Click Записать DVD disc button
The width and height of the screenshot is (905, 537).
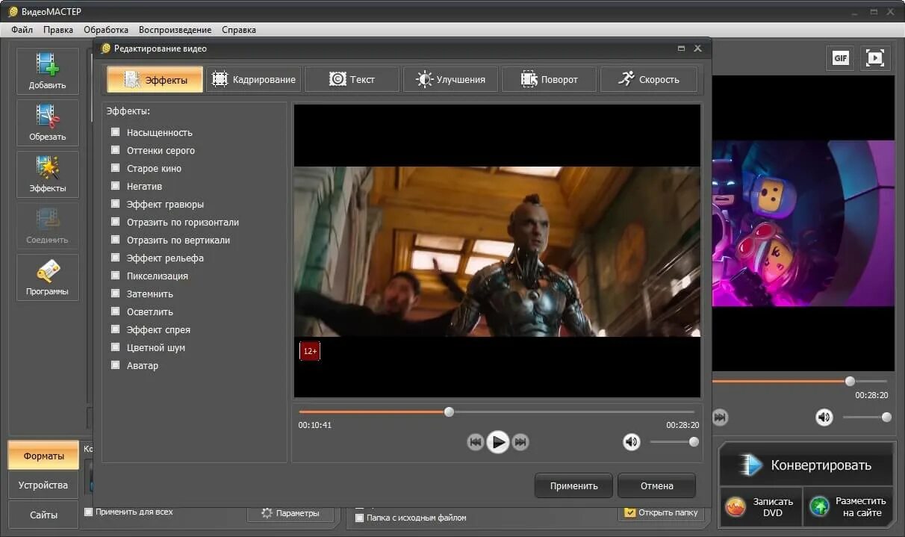[x=761, y=506]
